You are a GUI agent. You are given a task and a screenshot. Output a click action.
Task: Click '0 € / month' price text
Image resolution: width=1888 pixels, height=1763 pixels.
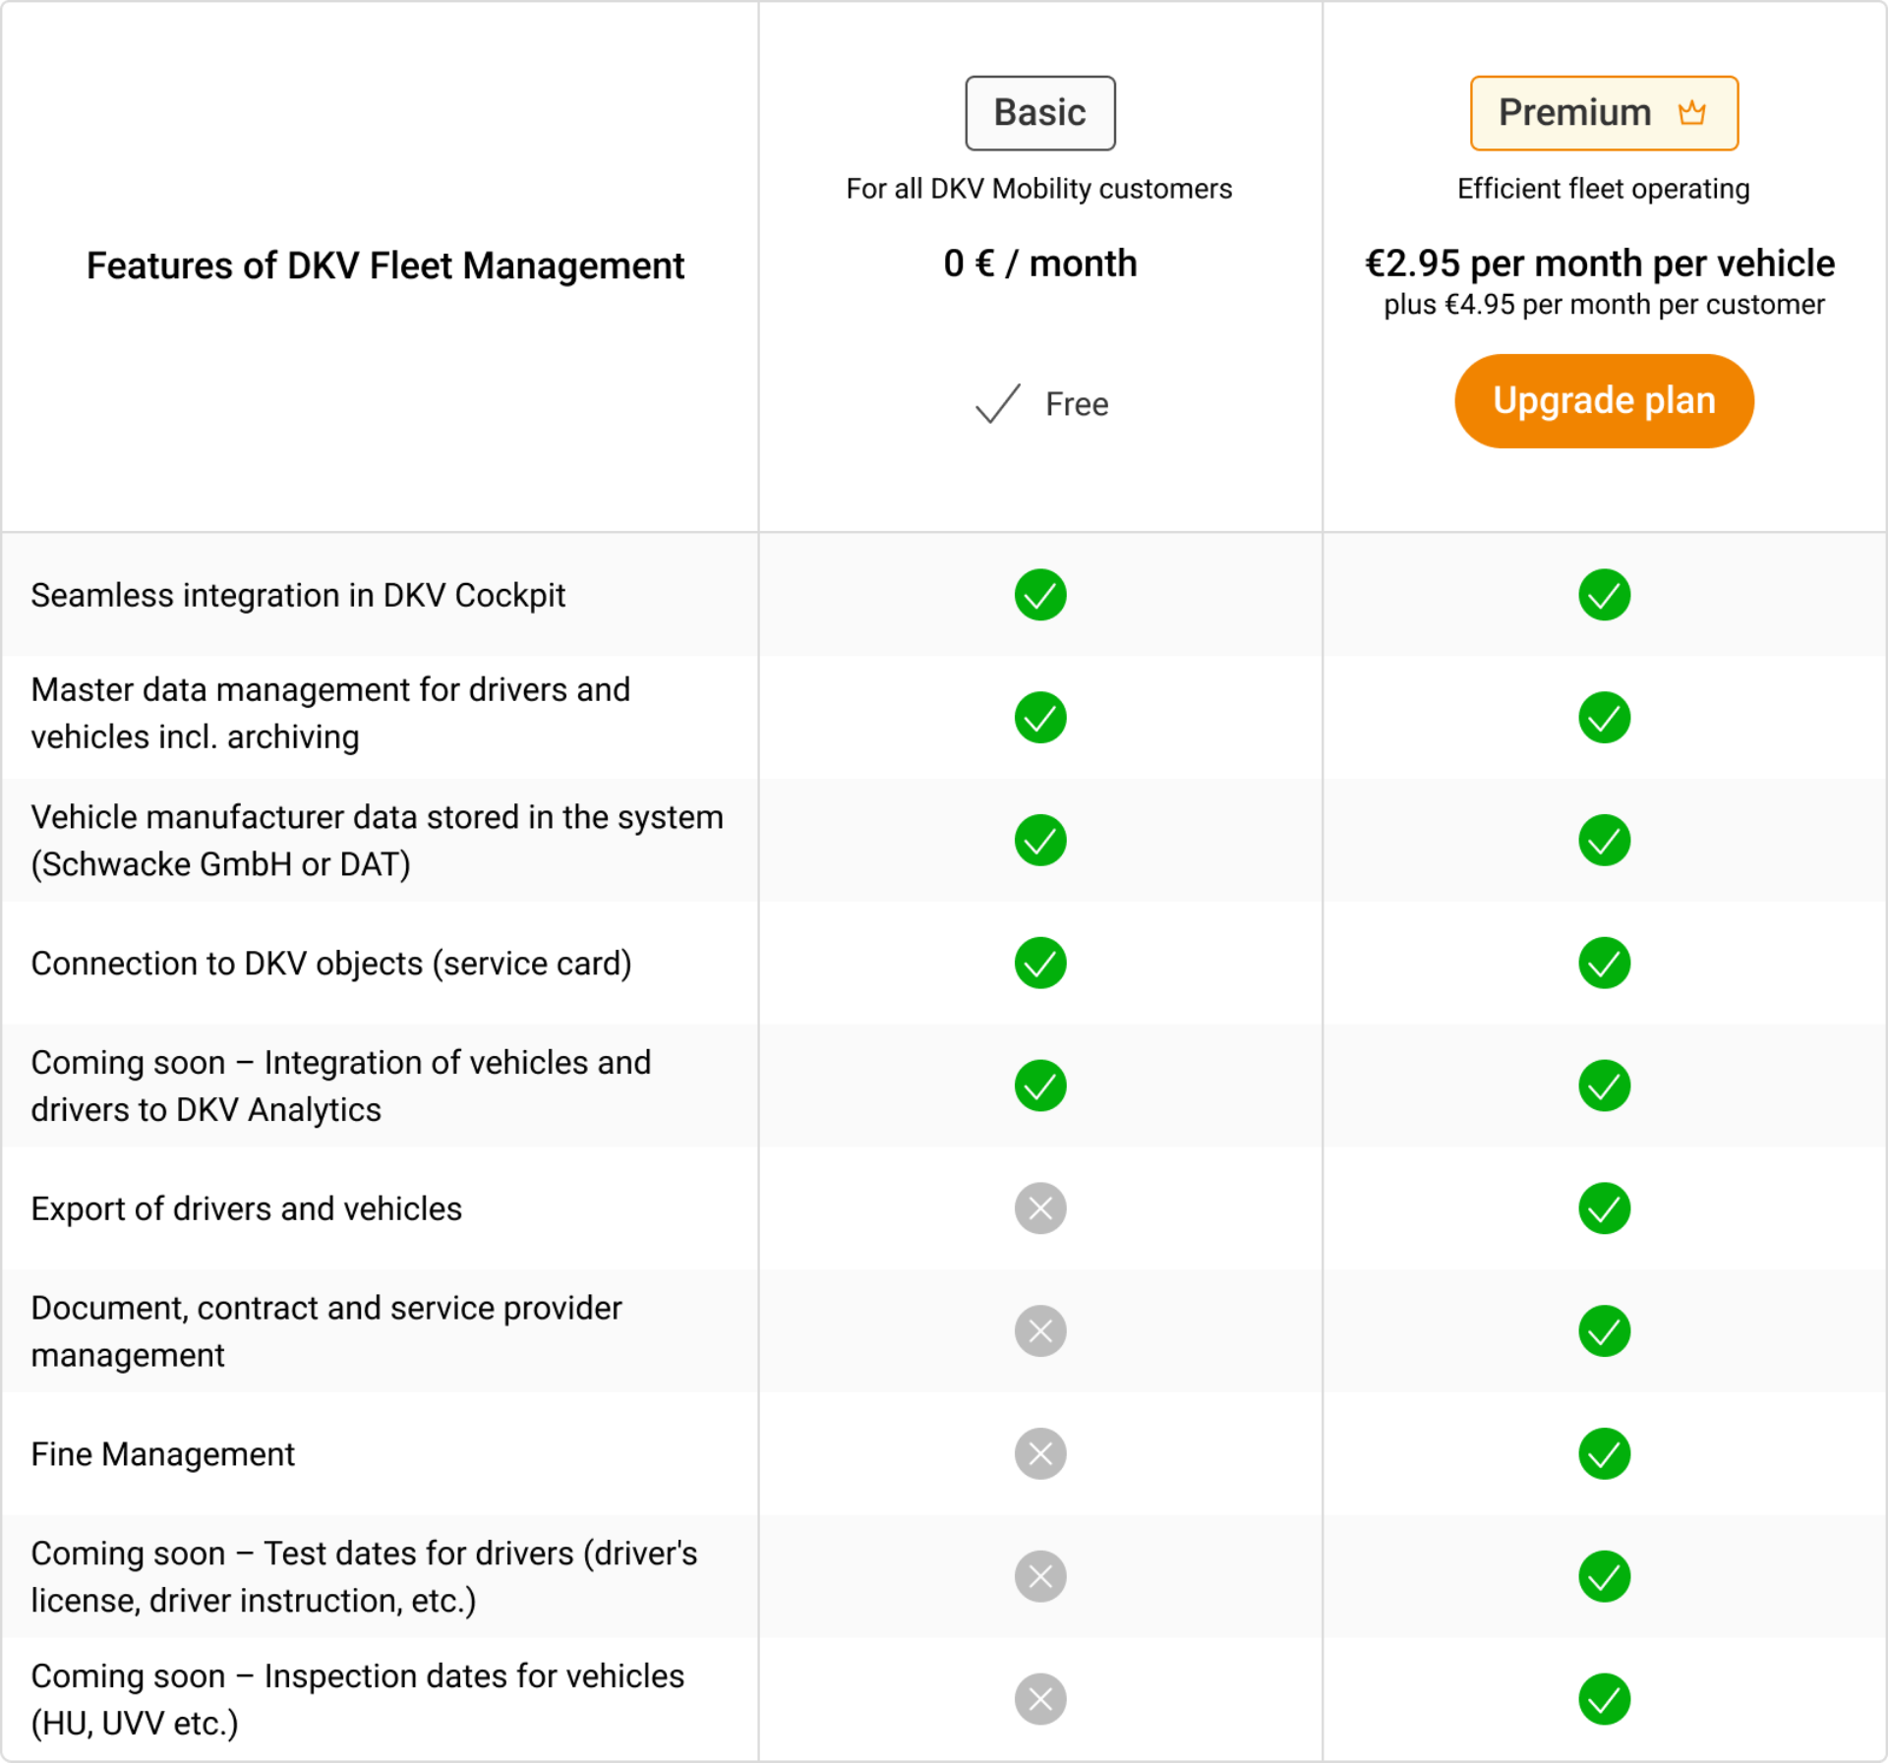tap(1040, 264)
